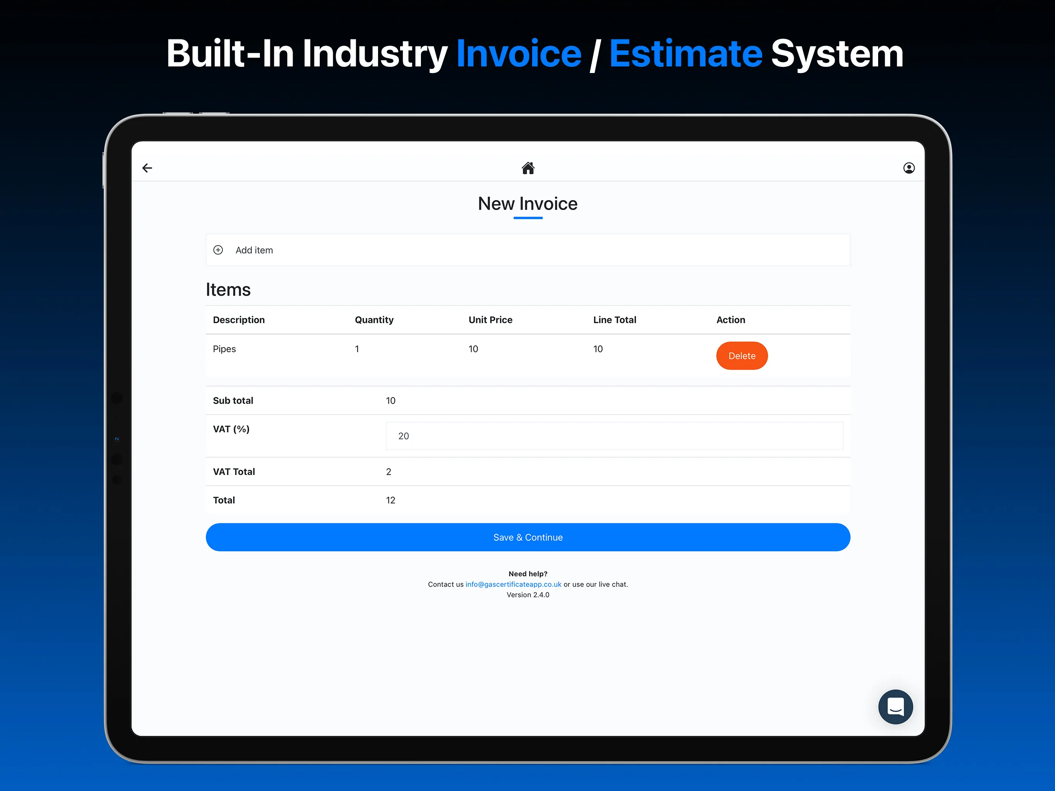Click the Action column header

pyautogui.click(x=731, y=320)
